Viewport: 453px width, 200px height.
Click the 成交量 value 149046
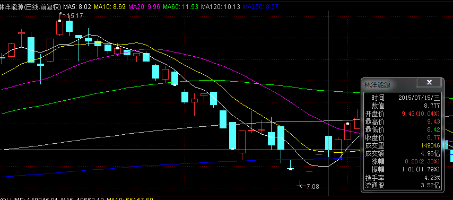[x=431, y=145]
